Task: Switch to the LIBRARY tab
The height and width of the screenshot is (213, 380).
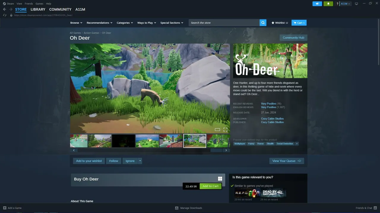Action: 38,9
